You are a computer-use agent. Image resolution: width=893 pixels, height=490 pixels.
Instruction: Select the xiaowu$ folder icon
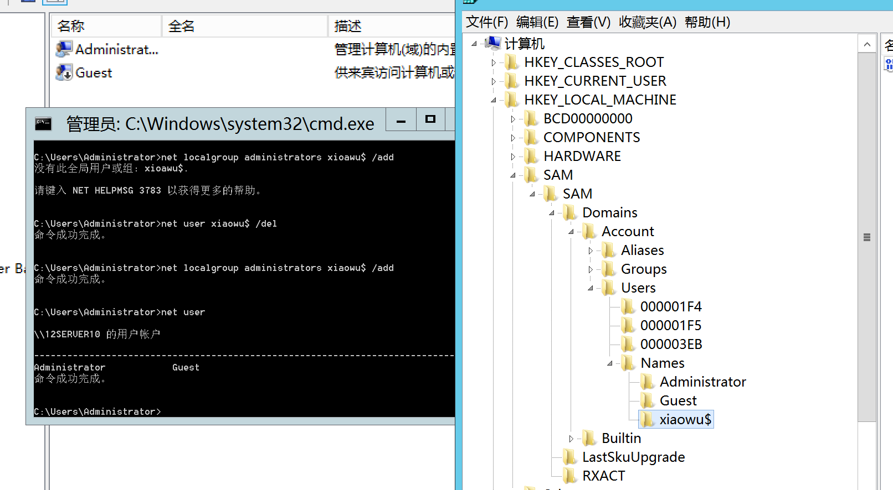coord(646,420)
